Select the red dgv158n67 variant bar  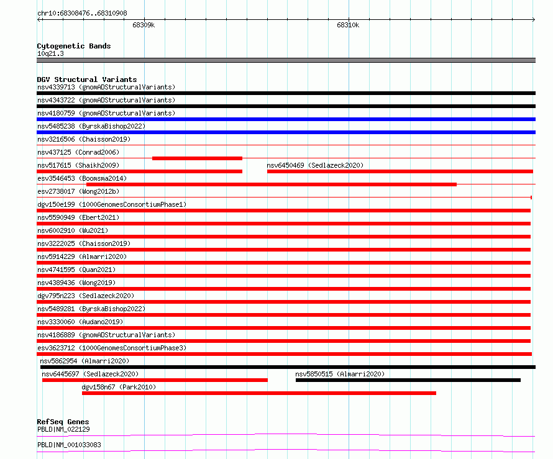tap(259, 393)
